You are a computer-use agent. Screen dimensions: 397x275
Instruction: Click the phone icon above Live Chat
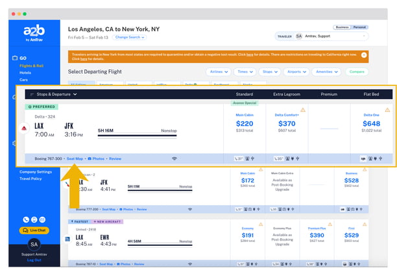27,220
